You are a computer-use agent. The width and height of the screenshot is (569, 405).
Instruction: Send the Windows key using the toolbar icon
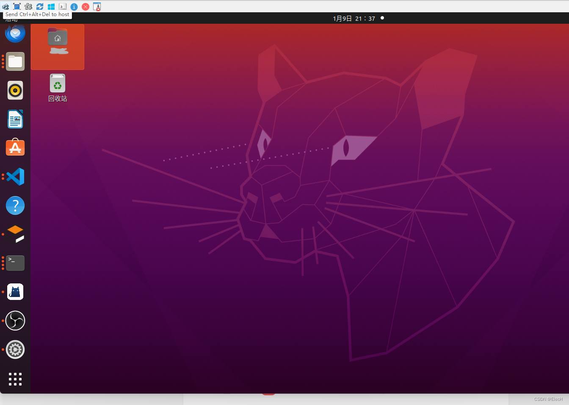point(51,6)
